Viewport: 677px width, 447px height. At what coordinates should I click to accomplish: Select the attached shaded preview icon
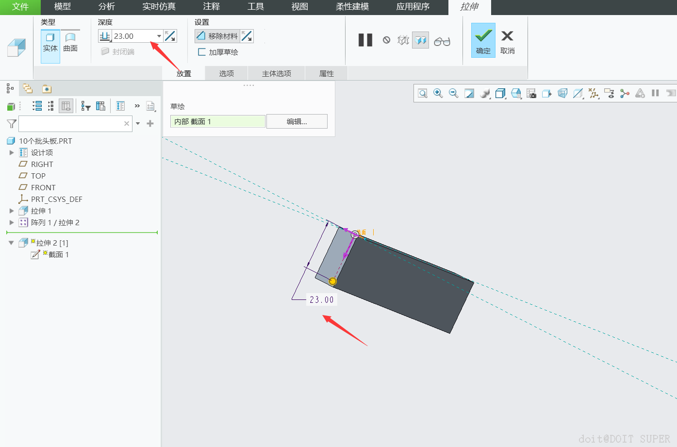click(x=420, y=40)
